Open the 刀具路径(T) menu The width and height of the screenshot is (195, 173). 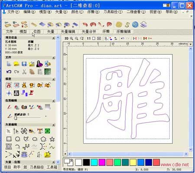click(113, 12)
